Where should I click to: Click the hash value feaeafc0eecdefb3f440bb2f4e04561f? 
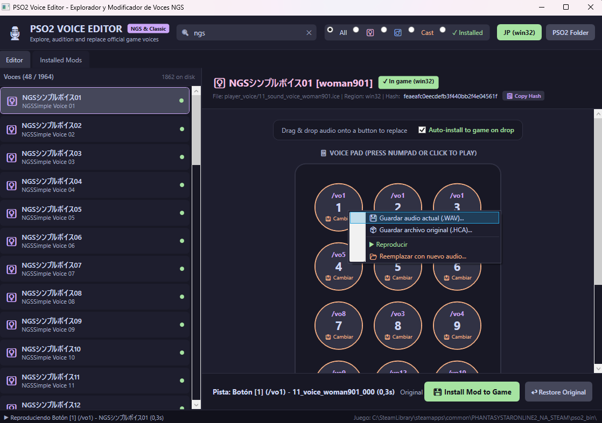click(450, 96)
